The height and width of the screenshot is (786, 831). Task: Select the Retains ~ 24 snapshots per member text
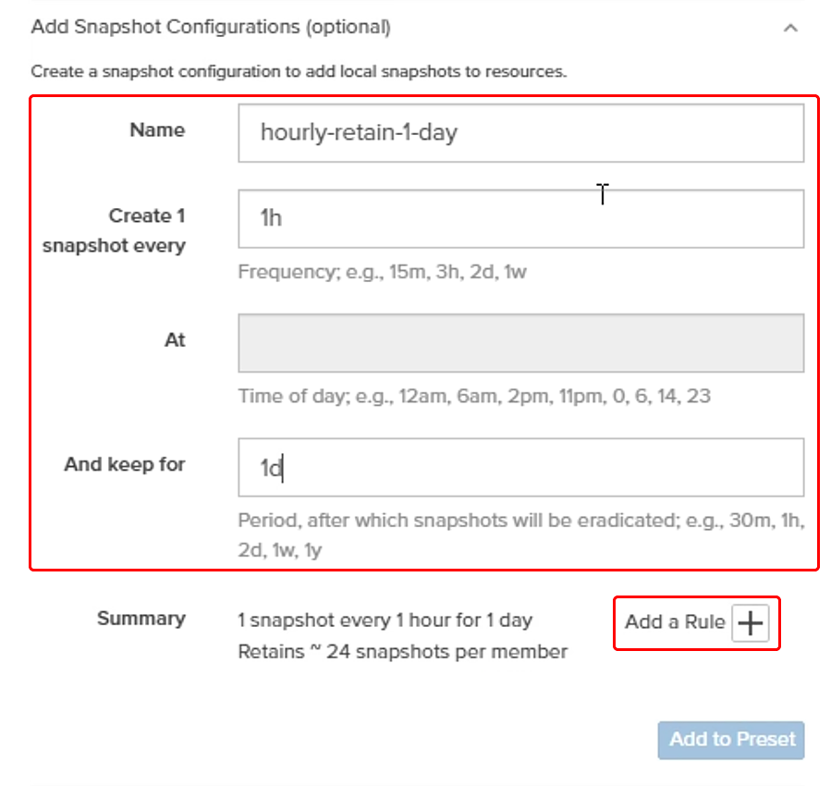tap(403, 652)
